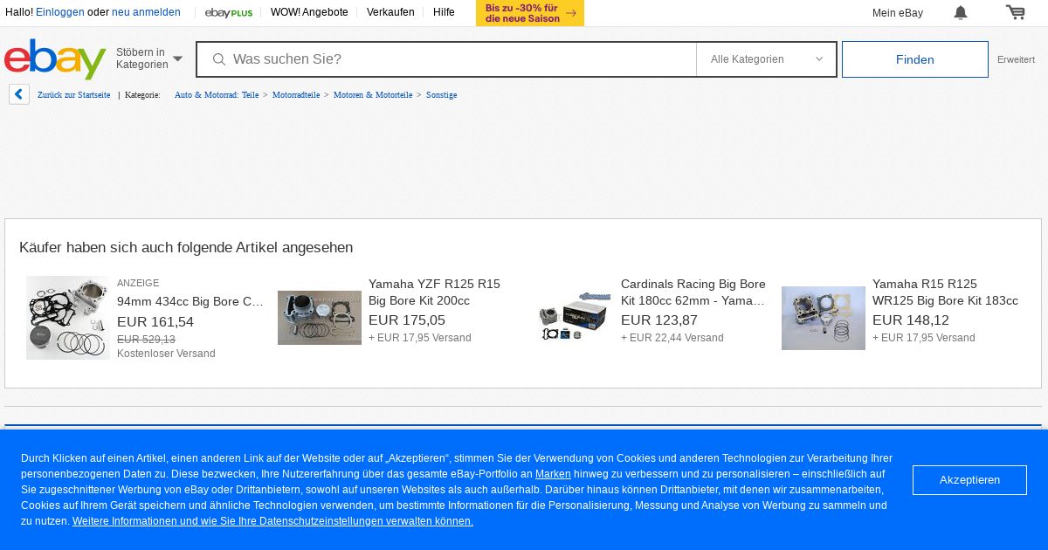Click the struck-through EUR 529,13 price
Screen dimensions: 1048x550
coord(146,340)
